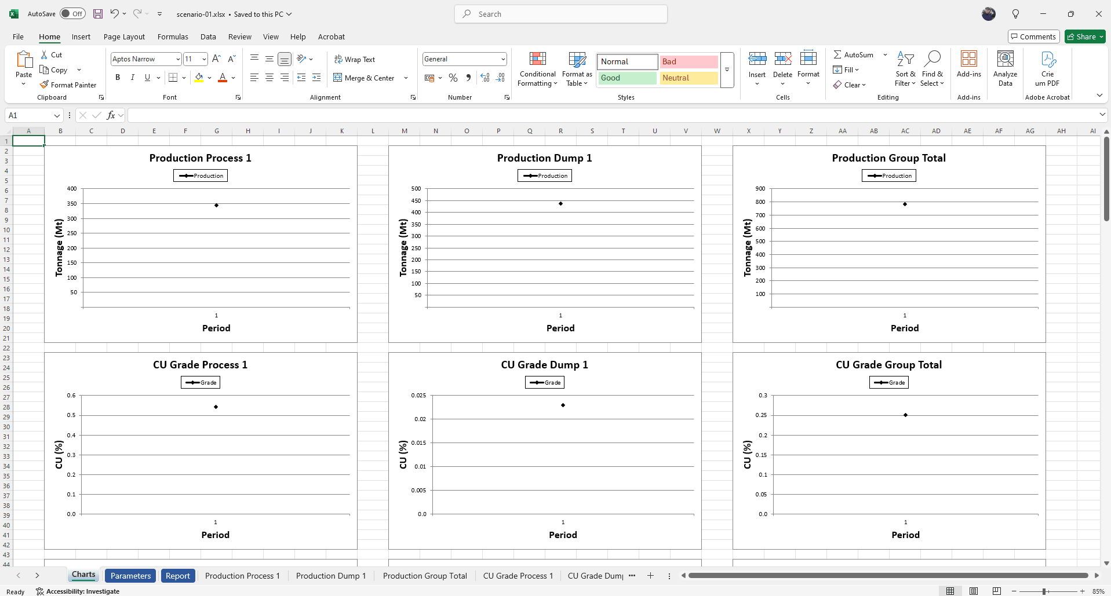Click the Conditional Formatting icon
The height and width of the screenshot is (596, 1111).
click(x=537, y=60)
